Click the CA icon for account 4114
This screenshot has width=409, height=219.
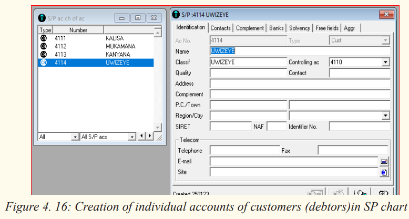click(x=44, y=62)
